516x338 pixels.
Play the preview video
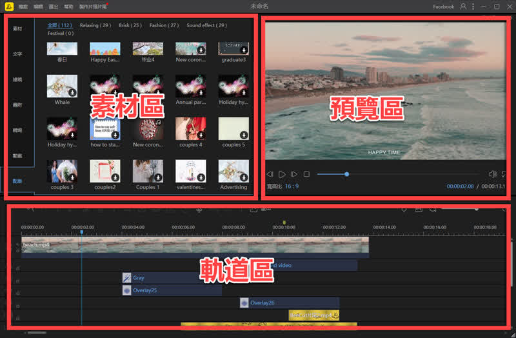282,174
